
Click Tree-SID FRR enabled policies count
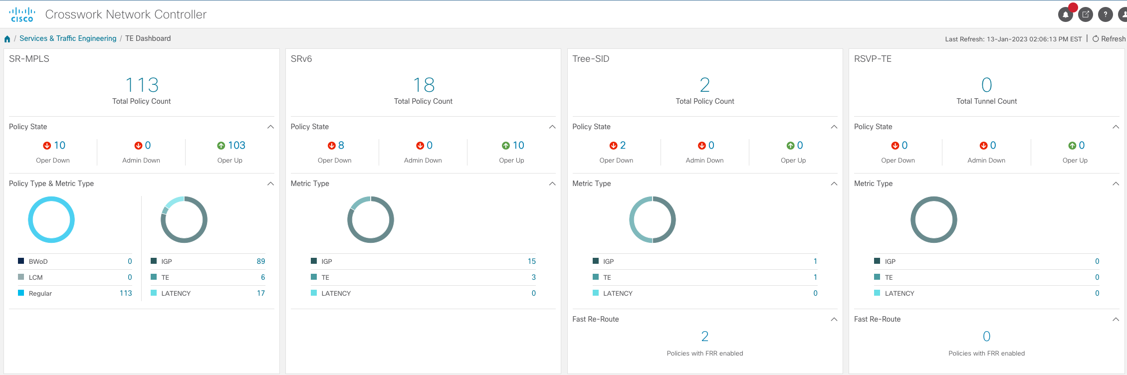pyautogui.click(x=704, y=337)
